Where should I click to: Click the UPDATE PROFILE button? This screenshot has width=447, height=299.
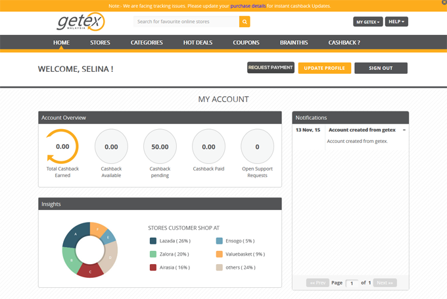pos(325,68)
